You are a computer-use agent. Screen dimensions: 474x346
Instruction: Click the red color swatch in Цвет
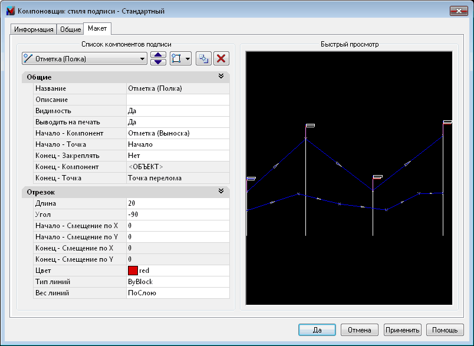(x=133, y=271)
